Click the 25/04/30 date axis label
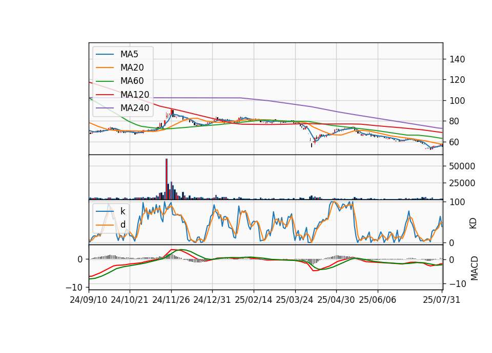 point(336,300)
